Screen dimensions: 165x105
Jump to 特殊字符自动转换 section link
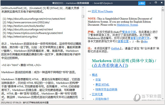click(106, 89)
